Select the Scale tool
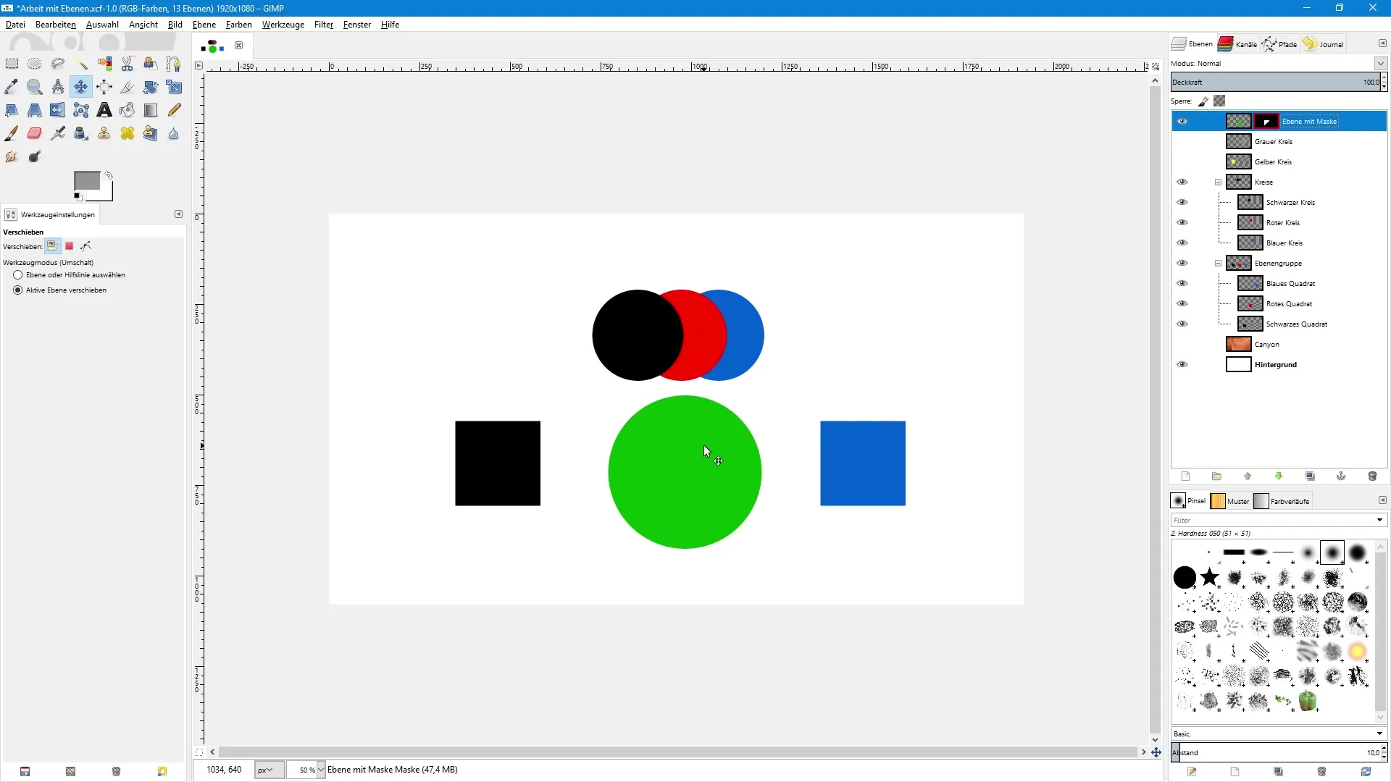Screen dimensions: 1391x782 [x=174, y=87]
